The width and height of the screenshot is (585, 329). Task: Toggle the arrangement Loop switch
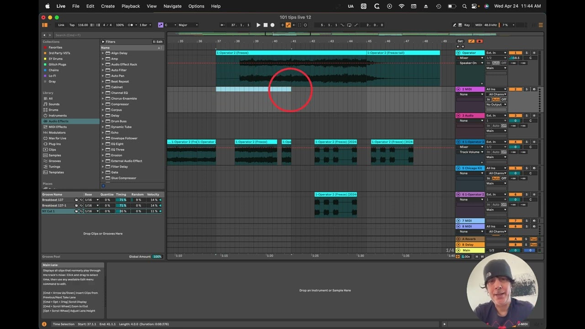click(349, 25)
